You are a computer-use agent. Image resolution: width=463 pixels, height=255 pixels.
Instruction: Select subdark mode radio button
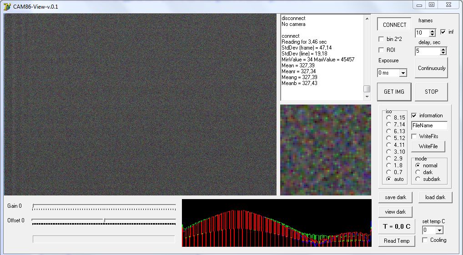point(418,179)
